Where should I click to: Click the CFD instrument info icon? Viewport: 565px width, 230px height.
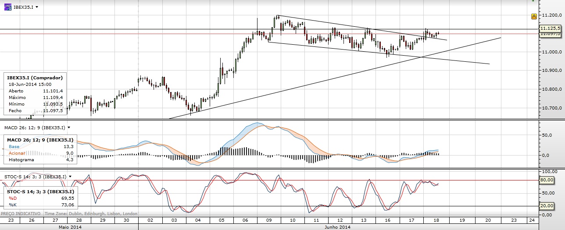click(7, 7)
